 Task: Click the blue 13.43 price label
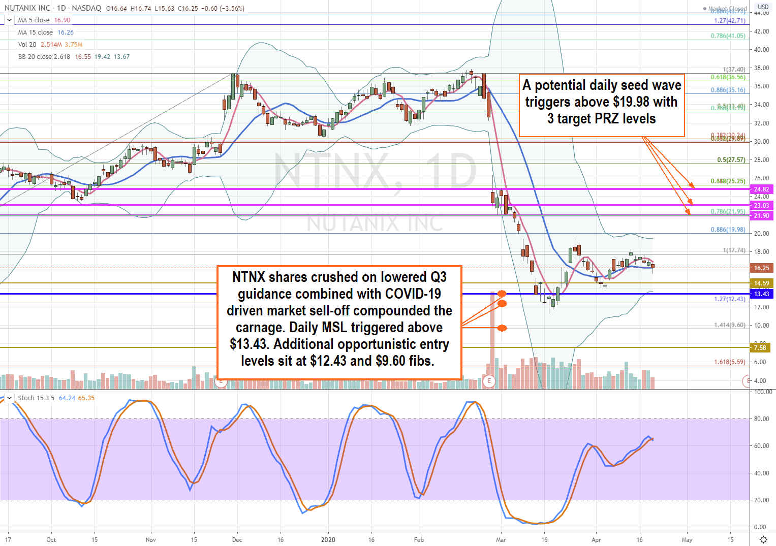761,294
